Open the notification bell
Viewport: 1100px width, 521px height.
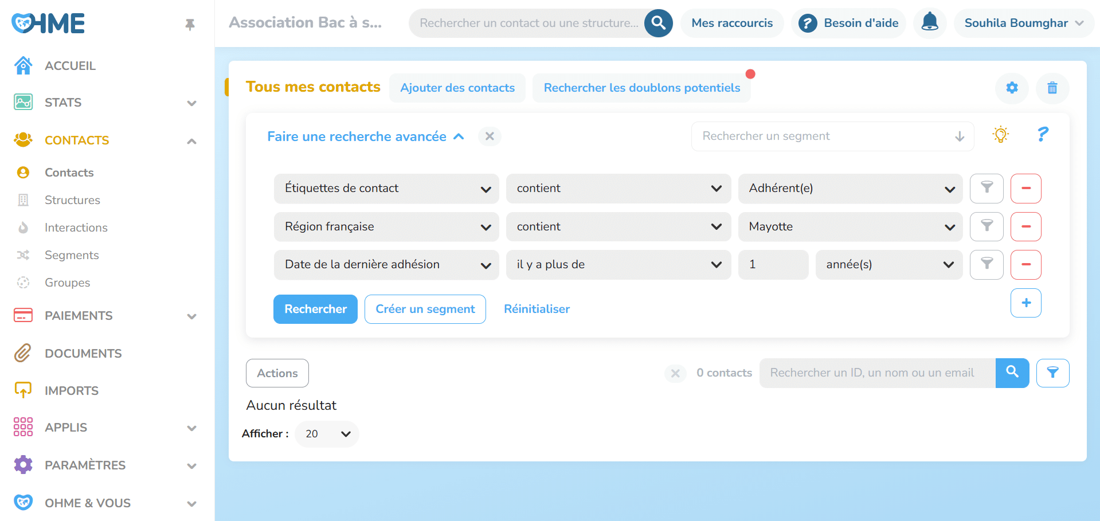tap(929, 23)
